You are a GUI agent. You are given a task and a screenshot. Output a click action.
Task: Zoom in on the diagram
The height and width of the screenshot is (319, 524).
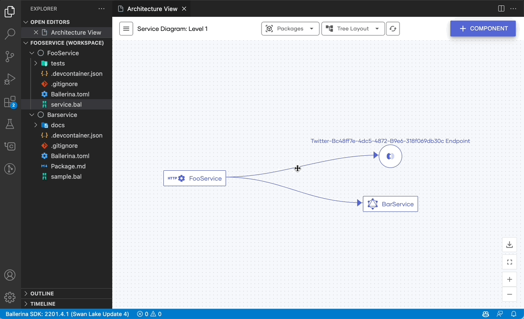[509, 279]
